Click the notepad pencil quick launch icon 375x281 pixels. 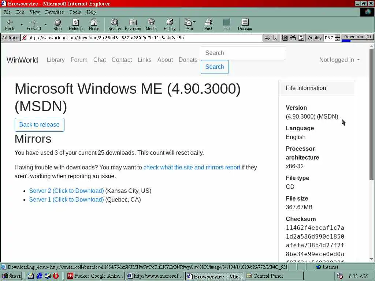click(x=31, y=276)
